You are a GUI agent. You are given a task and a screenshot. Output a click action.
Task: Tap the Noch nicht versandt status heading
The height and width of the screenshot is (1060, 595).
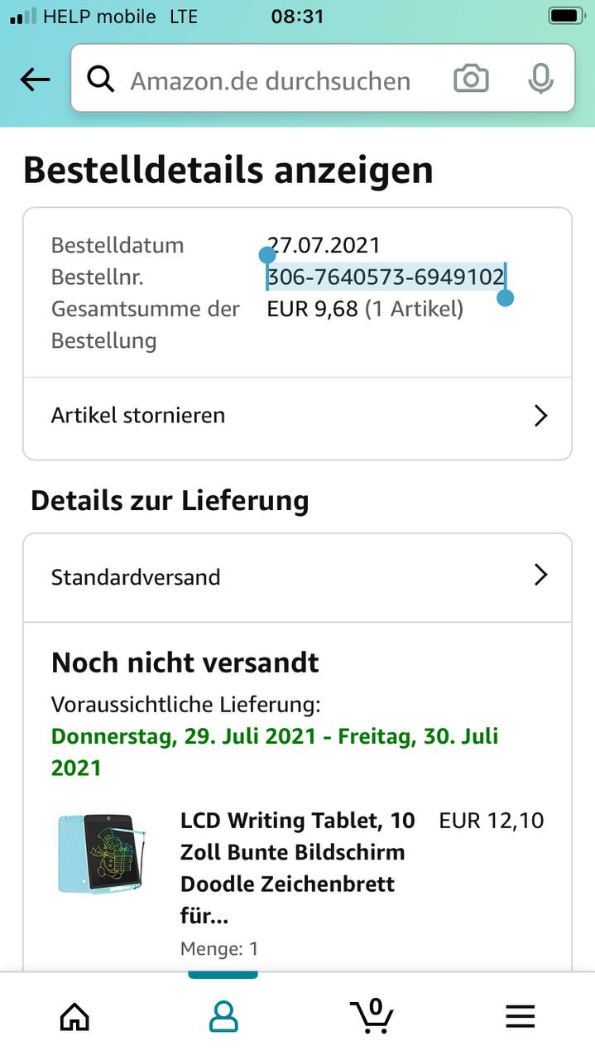coord(185,662)
